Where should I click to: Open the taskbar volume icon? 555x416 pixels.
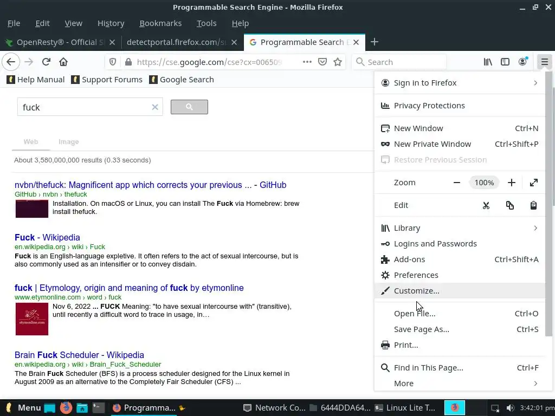click(510, 408)
